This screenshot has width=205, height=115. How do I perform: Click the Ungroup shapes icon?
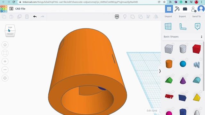(140, 17)
